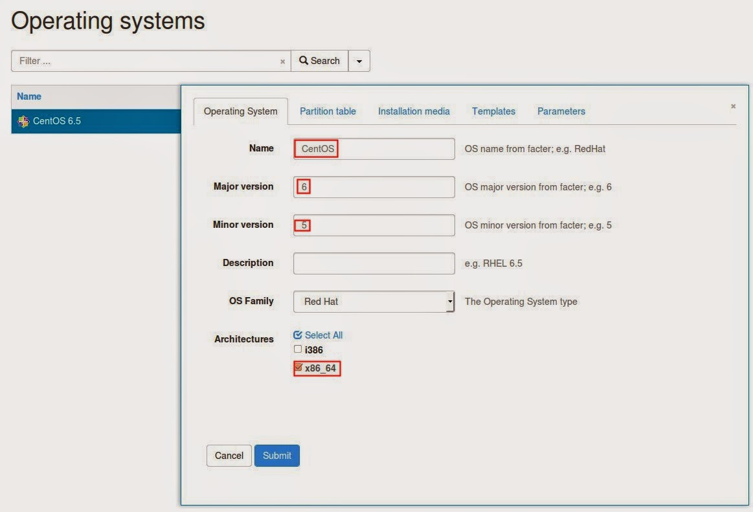Screen dimensions: 753x512
Task: Click the CentOS logo icon in list
Action: [x=23, y=121]
